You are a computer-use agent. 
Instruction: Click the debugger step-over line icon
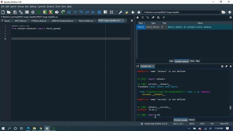coord(75,12)
